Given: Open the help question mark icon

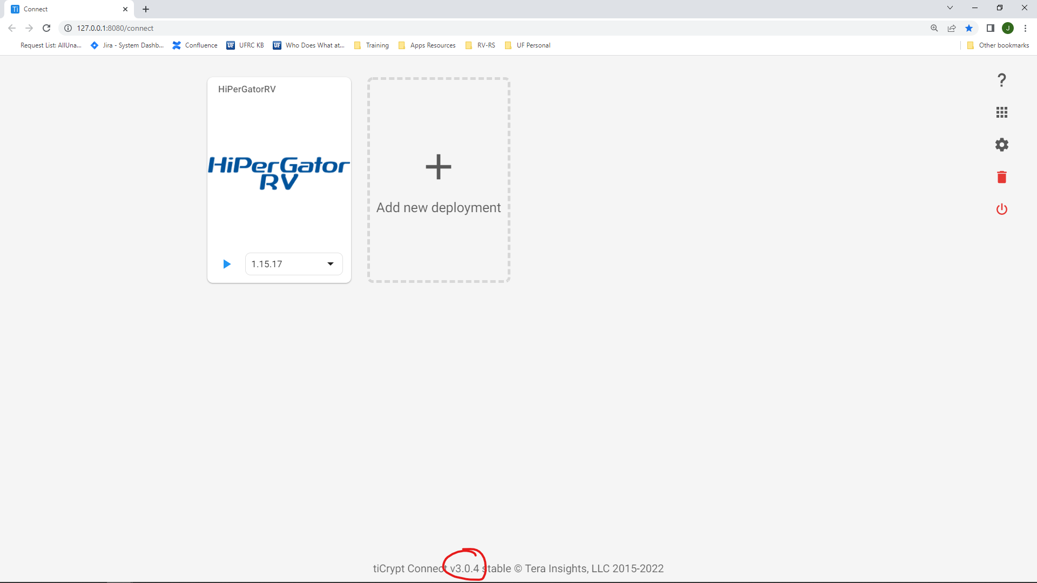Looking at the screenshot, I should point(1001,80).
